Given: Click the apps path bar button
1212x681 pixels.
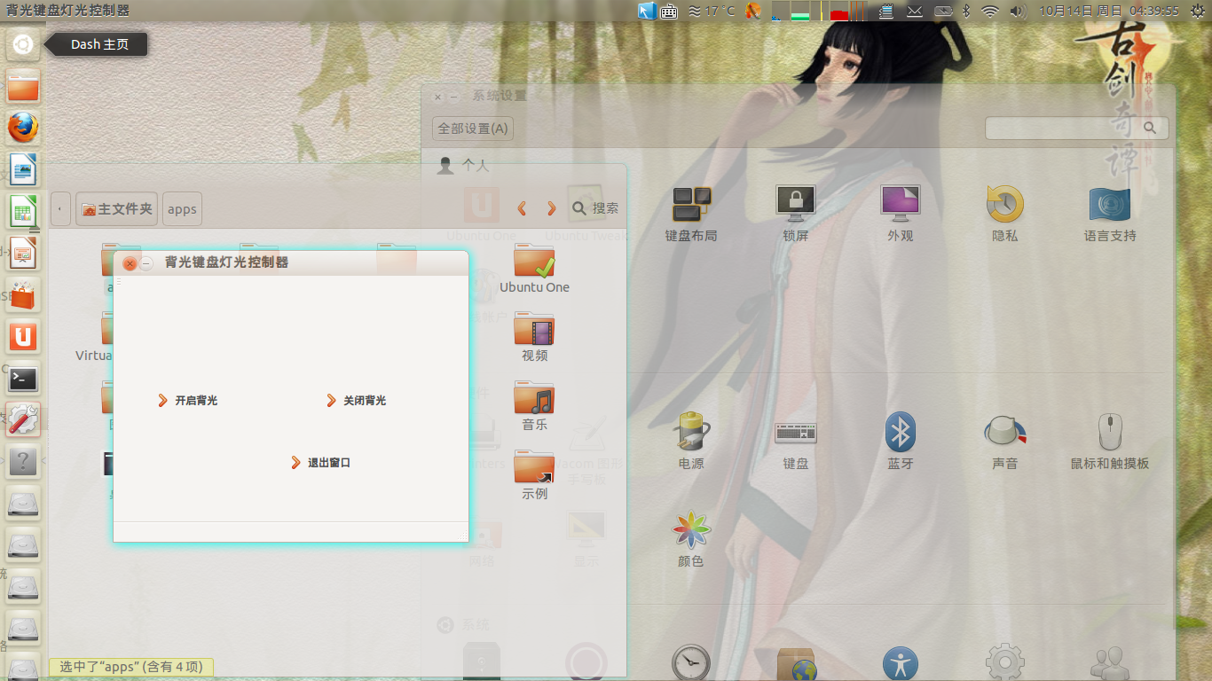Looking at the screenshot, I should pyautogui.click(x=182, y=209).
